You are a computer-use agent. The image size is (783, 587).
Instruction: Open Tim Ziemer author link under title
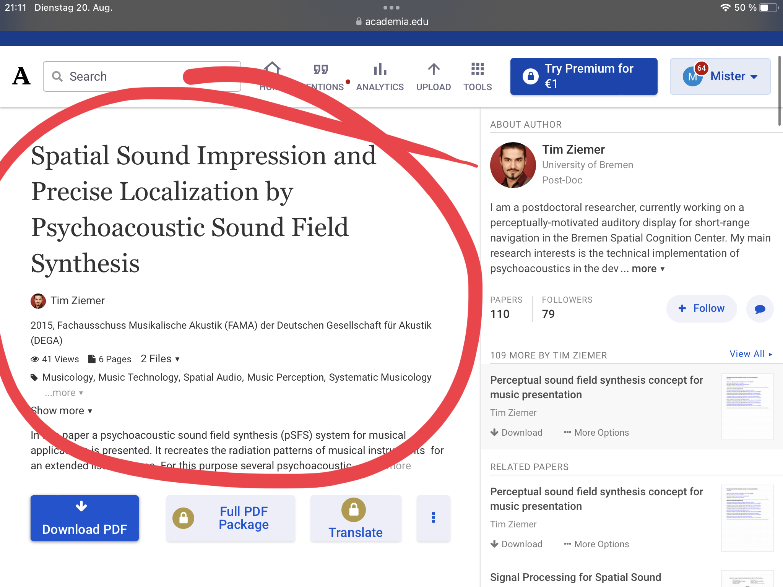[x=78, y=301]
